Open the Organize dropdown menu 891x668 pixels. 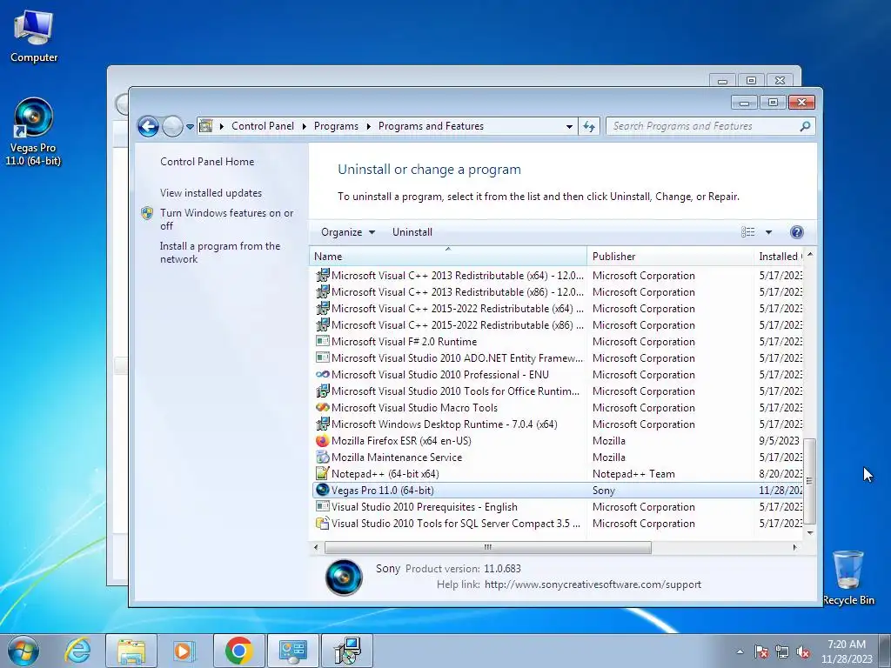[348, 231]
